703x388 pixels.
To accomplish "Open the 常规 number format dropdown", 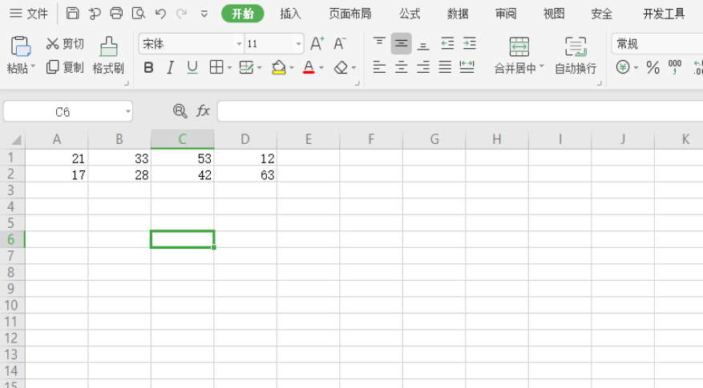I will 657,44.
